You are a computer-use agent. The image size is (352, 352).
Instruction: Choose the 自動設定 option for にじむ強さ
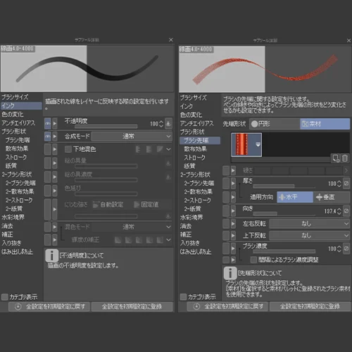(x=108, y=204)
